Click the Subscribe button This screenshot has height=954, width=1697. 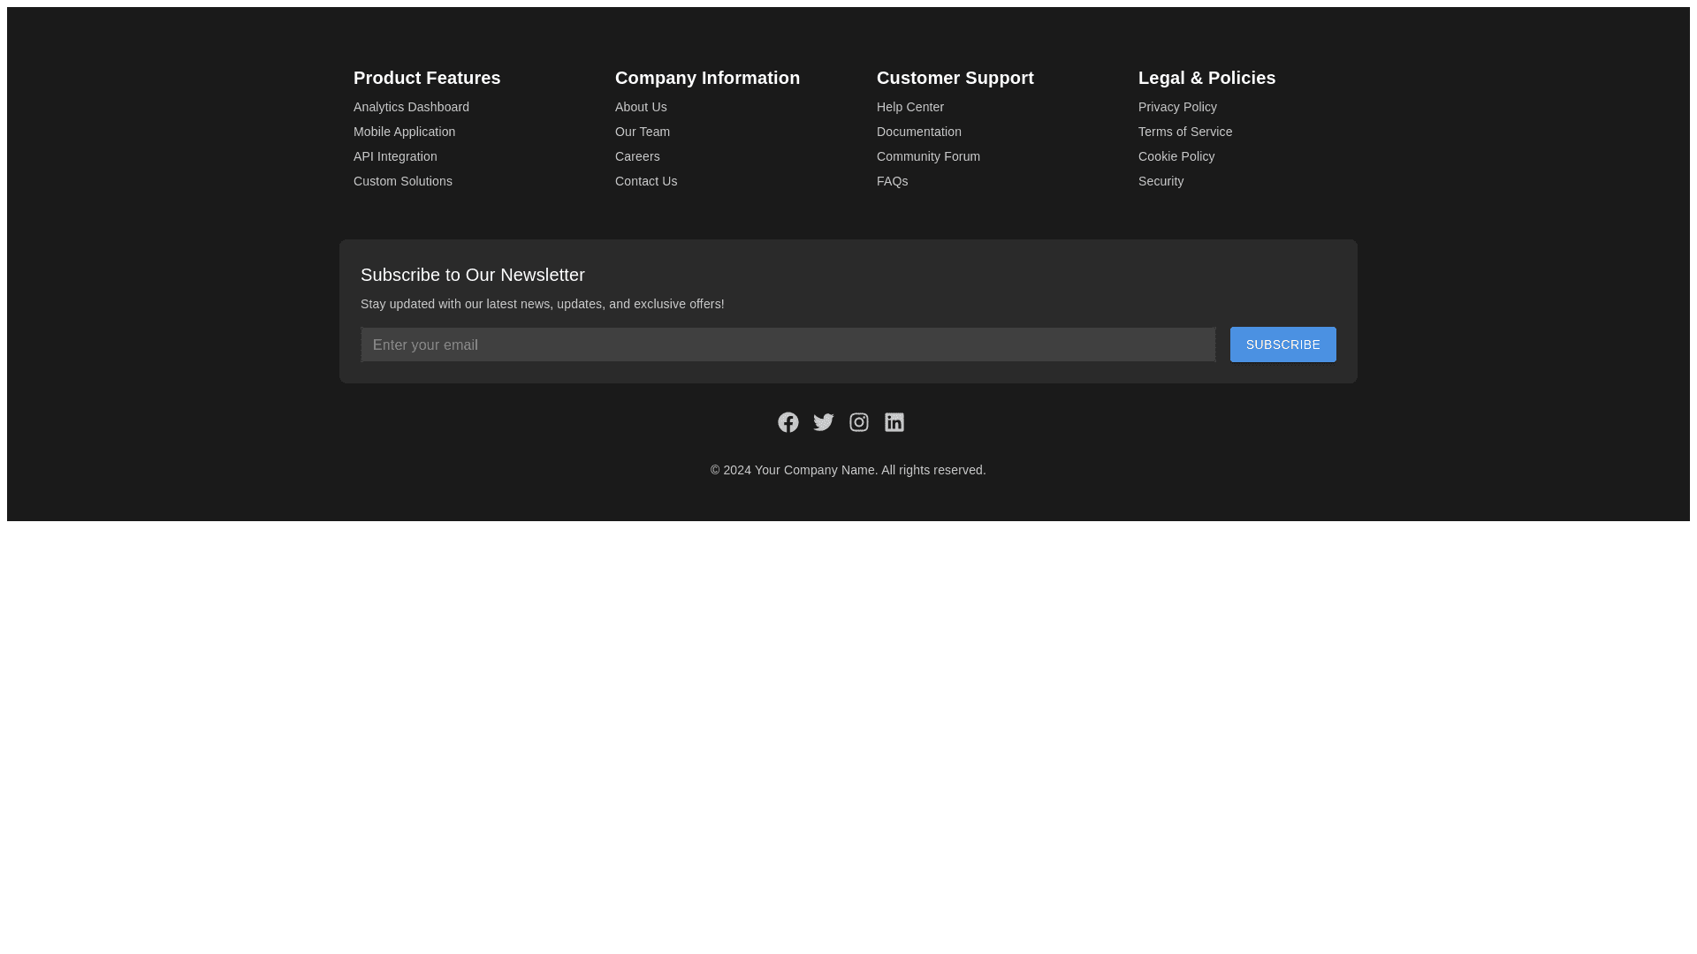pyautogui.click(x=1282, y=344)
